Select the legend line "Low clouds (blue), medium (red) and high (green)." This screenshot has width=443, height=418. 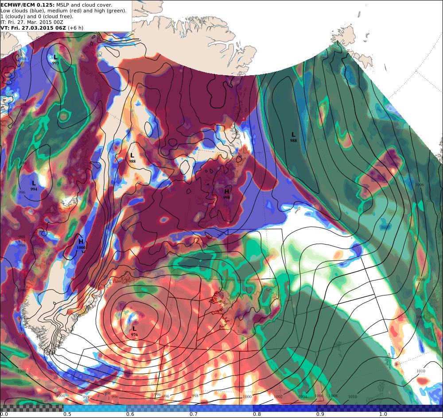pyautogui.click(x=63, y=11)
